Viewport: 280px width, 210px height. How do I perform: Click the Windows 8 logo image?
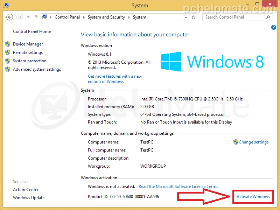click(x=212, y=62)
